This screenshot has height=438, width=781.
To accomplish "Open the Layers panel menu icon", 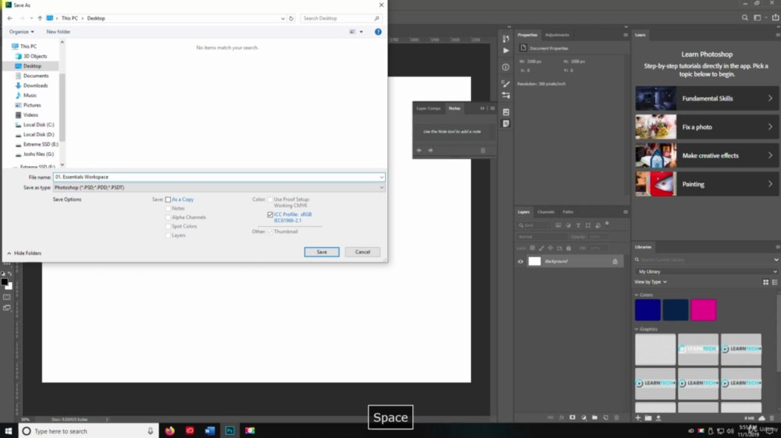I will [x=626, y=212].
